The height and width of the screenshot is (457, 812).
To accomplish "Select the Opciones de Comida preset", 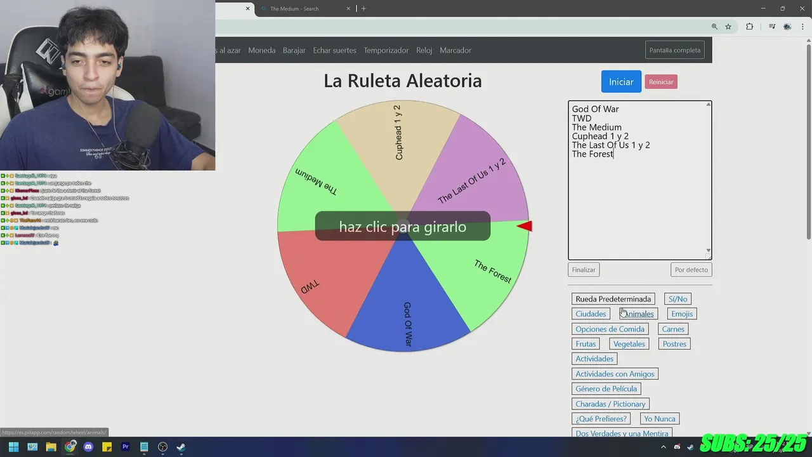I will click(610, 329).
